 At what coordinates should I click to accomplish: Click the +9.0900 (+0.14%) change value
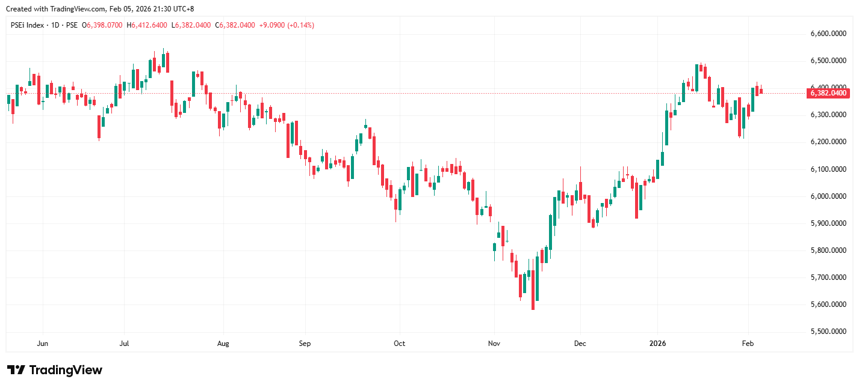pos(287,25)
